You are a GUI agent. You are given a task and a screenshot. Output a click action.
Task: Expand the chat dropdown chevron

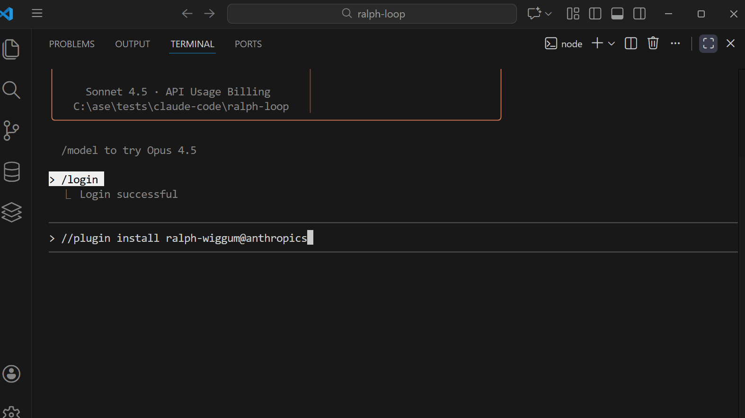tap(549, 14)
